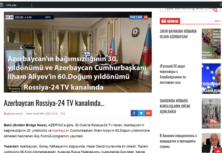Click the WordPress logo in admin bar

point(1,5)
